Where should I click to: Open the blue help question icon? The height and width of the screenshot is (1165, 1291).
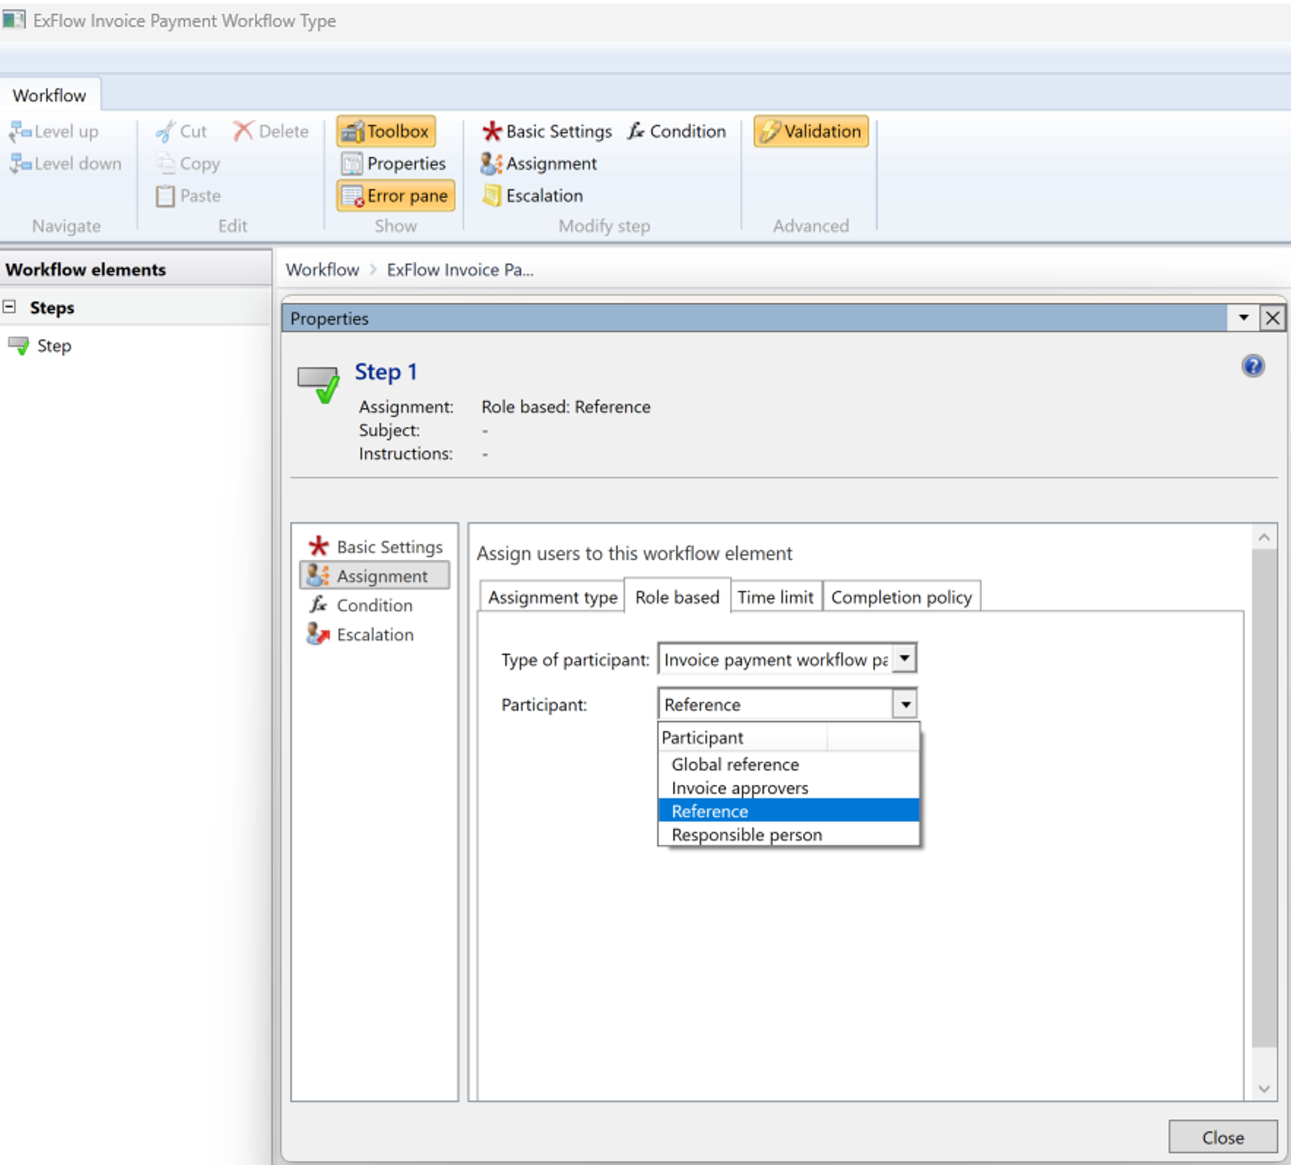coord(1253,366)
